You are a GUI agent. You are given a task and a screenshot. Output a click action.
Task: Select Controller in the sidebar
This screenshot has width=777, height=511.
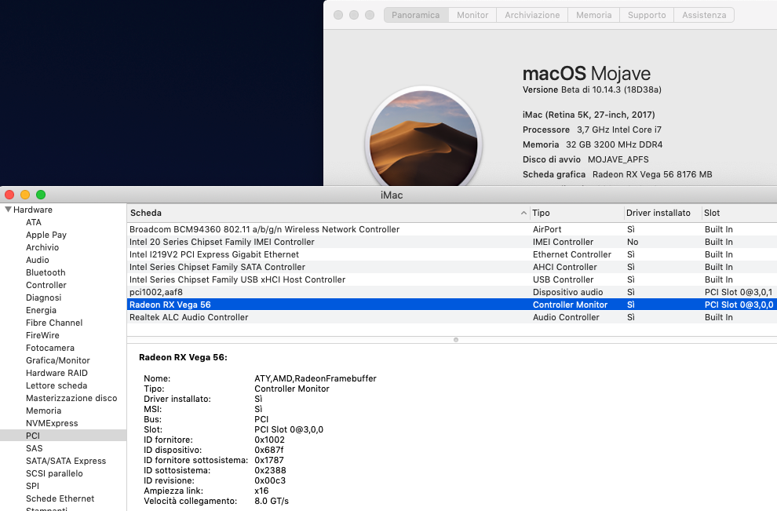point(46,285)
